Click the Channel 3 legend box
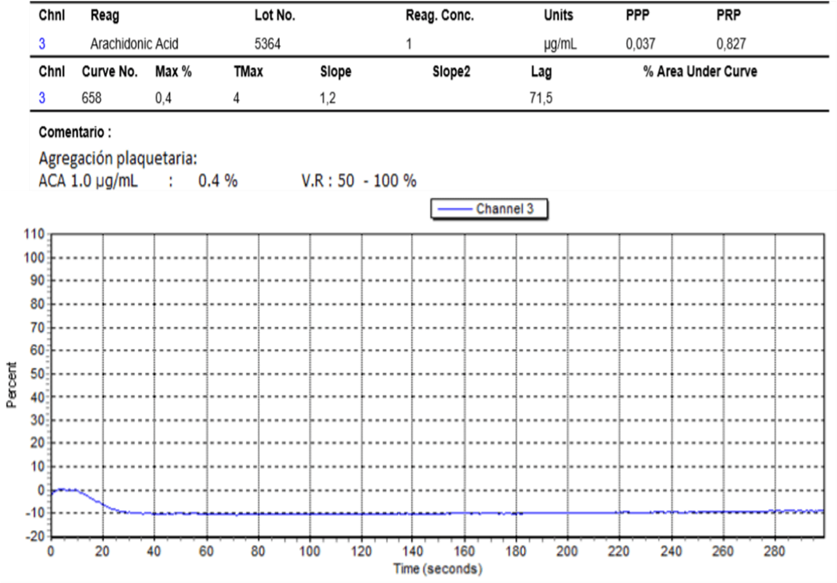 coord(489,209)
